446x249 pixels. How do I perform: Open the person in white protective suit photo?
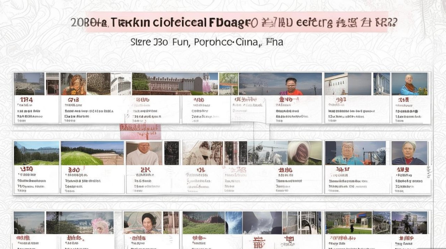tap(203, 153)
